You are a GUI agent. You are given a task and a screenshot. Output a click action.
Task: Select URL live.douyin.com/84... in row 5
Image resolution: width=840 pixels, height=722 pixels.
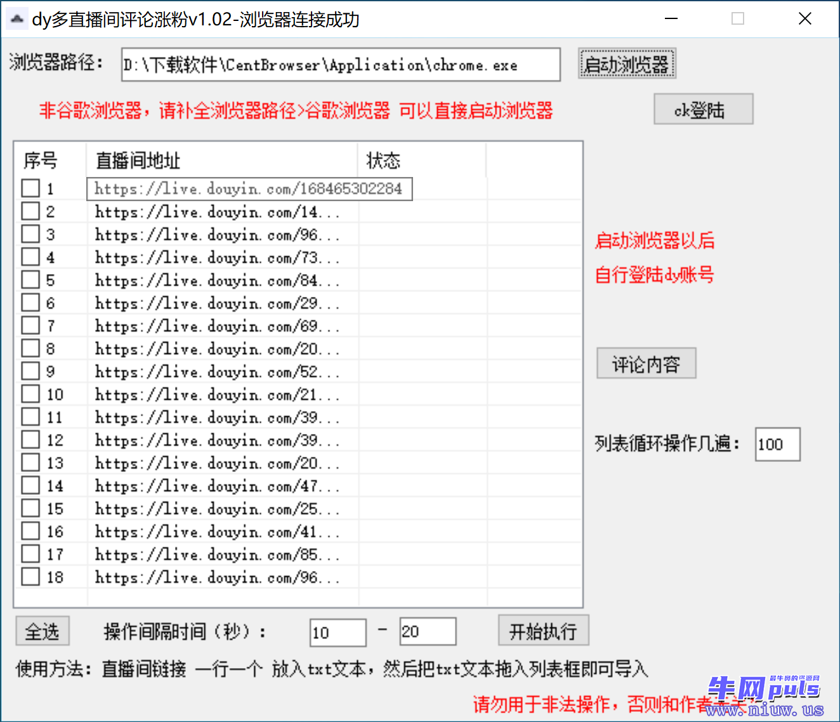coord(218,280)
